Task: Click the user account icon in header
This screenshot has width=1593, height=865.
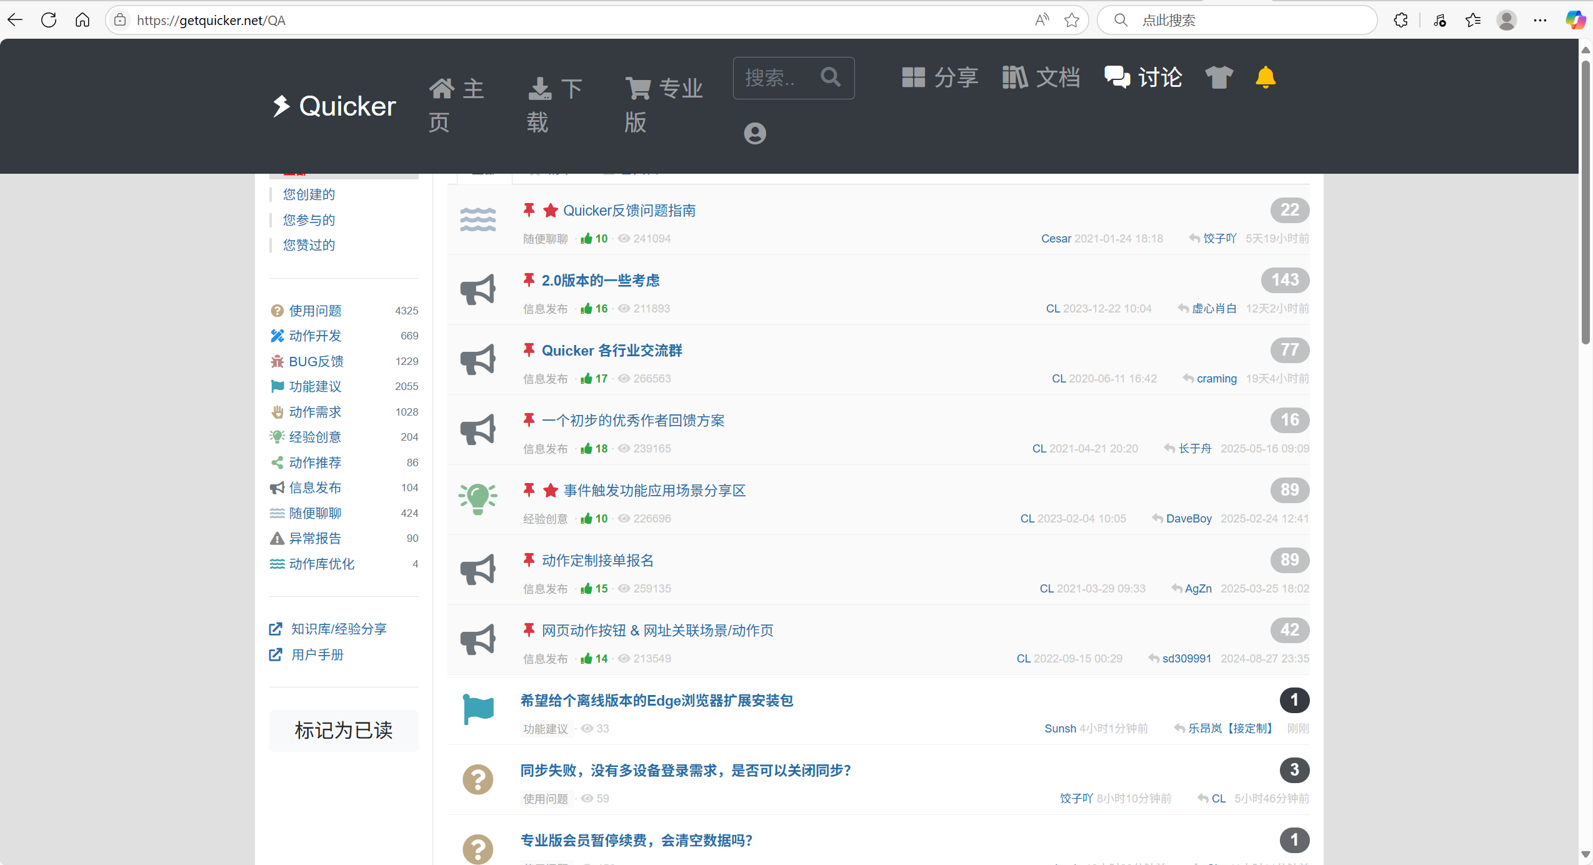Action: pyautogui.click(x=755, y=133)
